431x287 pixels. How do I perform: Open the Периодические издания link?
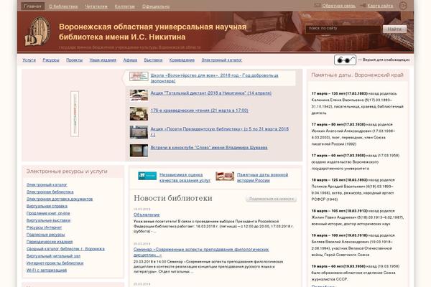click(50, 242)
